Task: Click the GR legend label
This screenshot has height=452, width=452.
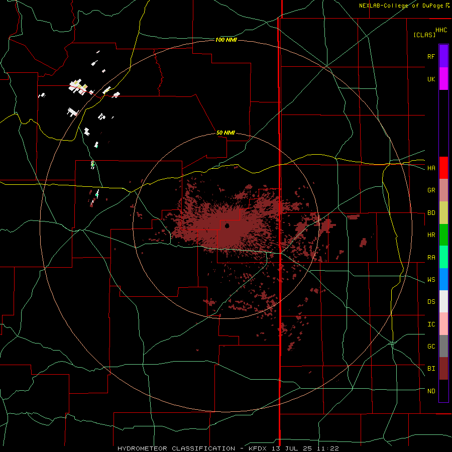Action: coord(431,190)
